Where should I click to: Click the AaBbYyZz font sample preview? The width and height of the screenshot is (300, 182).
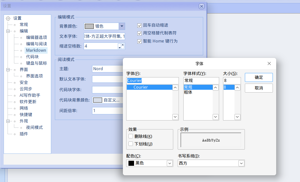211,140
